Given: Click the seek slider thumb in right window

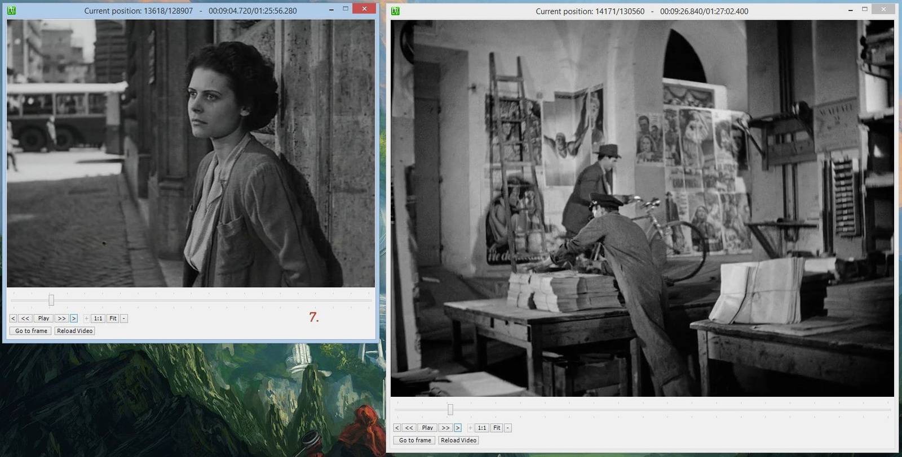Looking at the screenshot, I should click(450, 409).
